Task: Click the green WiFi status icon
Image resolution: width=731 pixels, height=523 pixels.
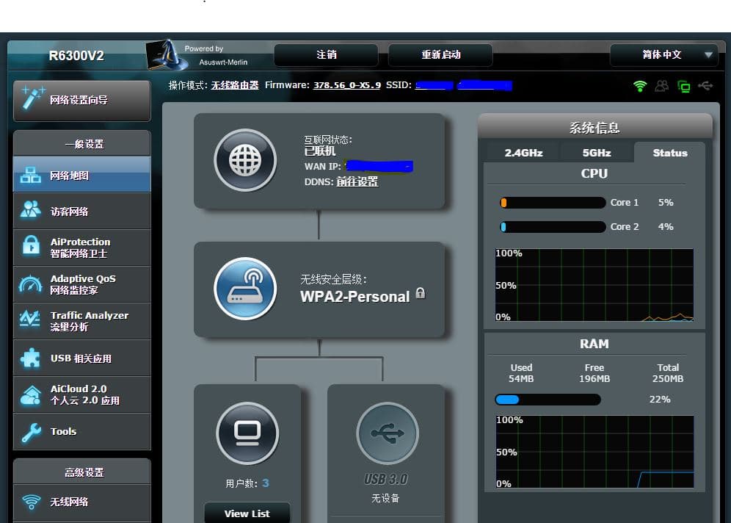Action: click(x=640, y=86)
